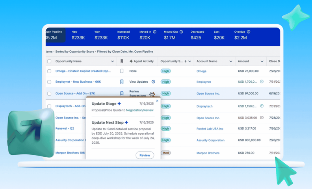The height and width of the screenshot is (189, 312).
Task: Click USD 760.00 amount cell
Action: (x=246, y=153)
